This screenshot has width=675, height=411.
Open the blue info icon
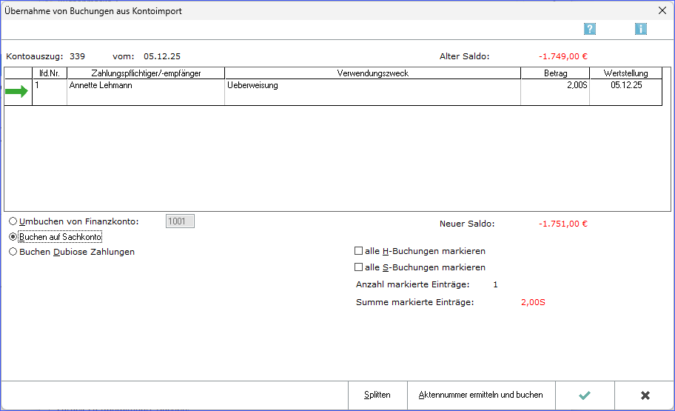(x=640, y=29)
